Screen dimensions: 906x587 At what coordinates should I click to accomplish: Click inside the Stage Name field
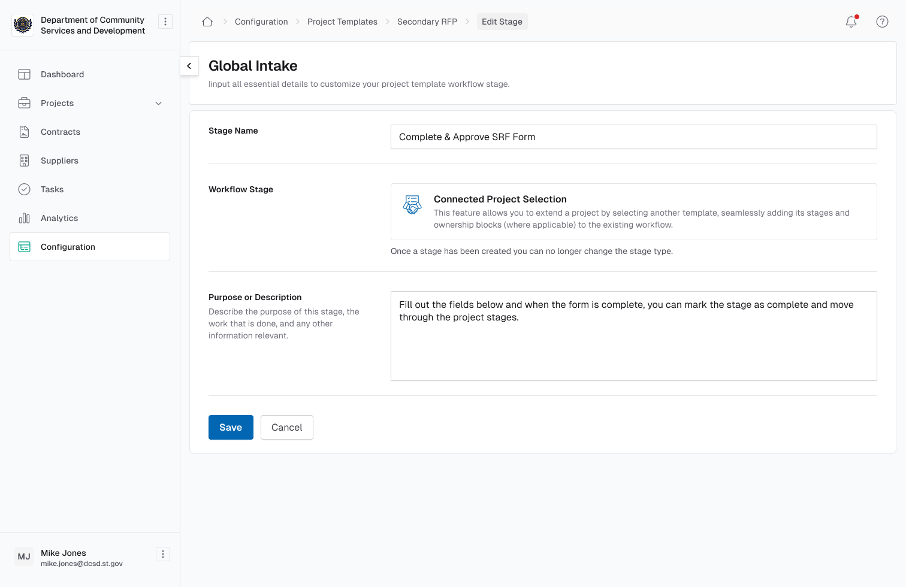click(633, 137)
